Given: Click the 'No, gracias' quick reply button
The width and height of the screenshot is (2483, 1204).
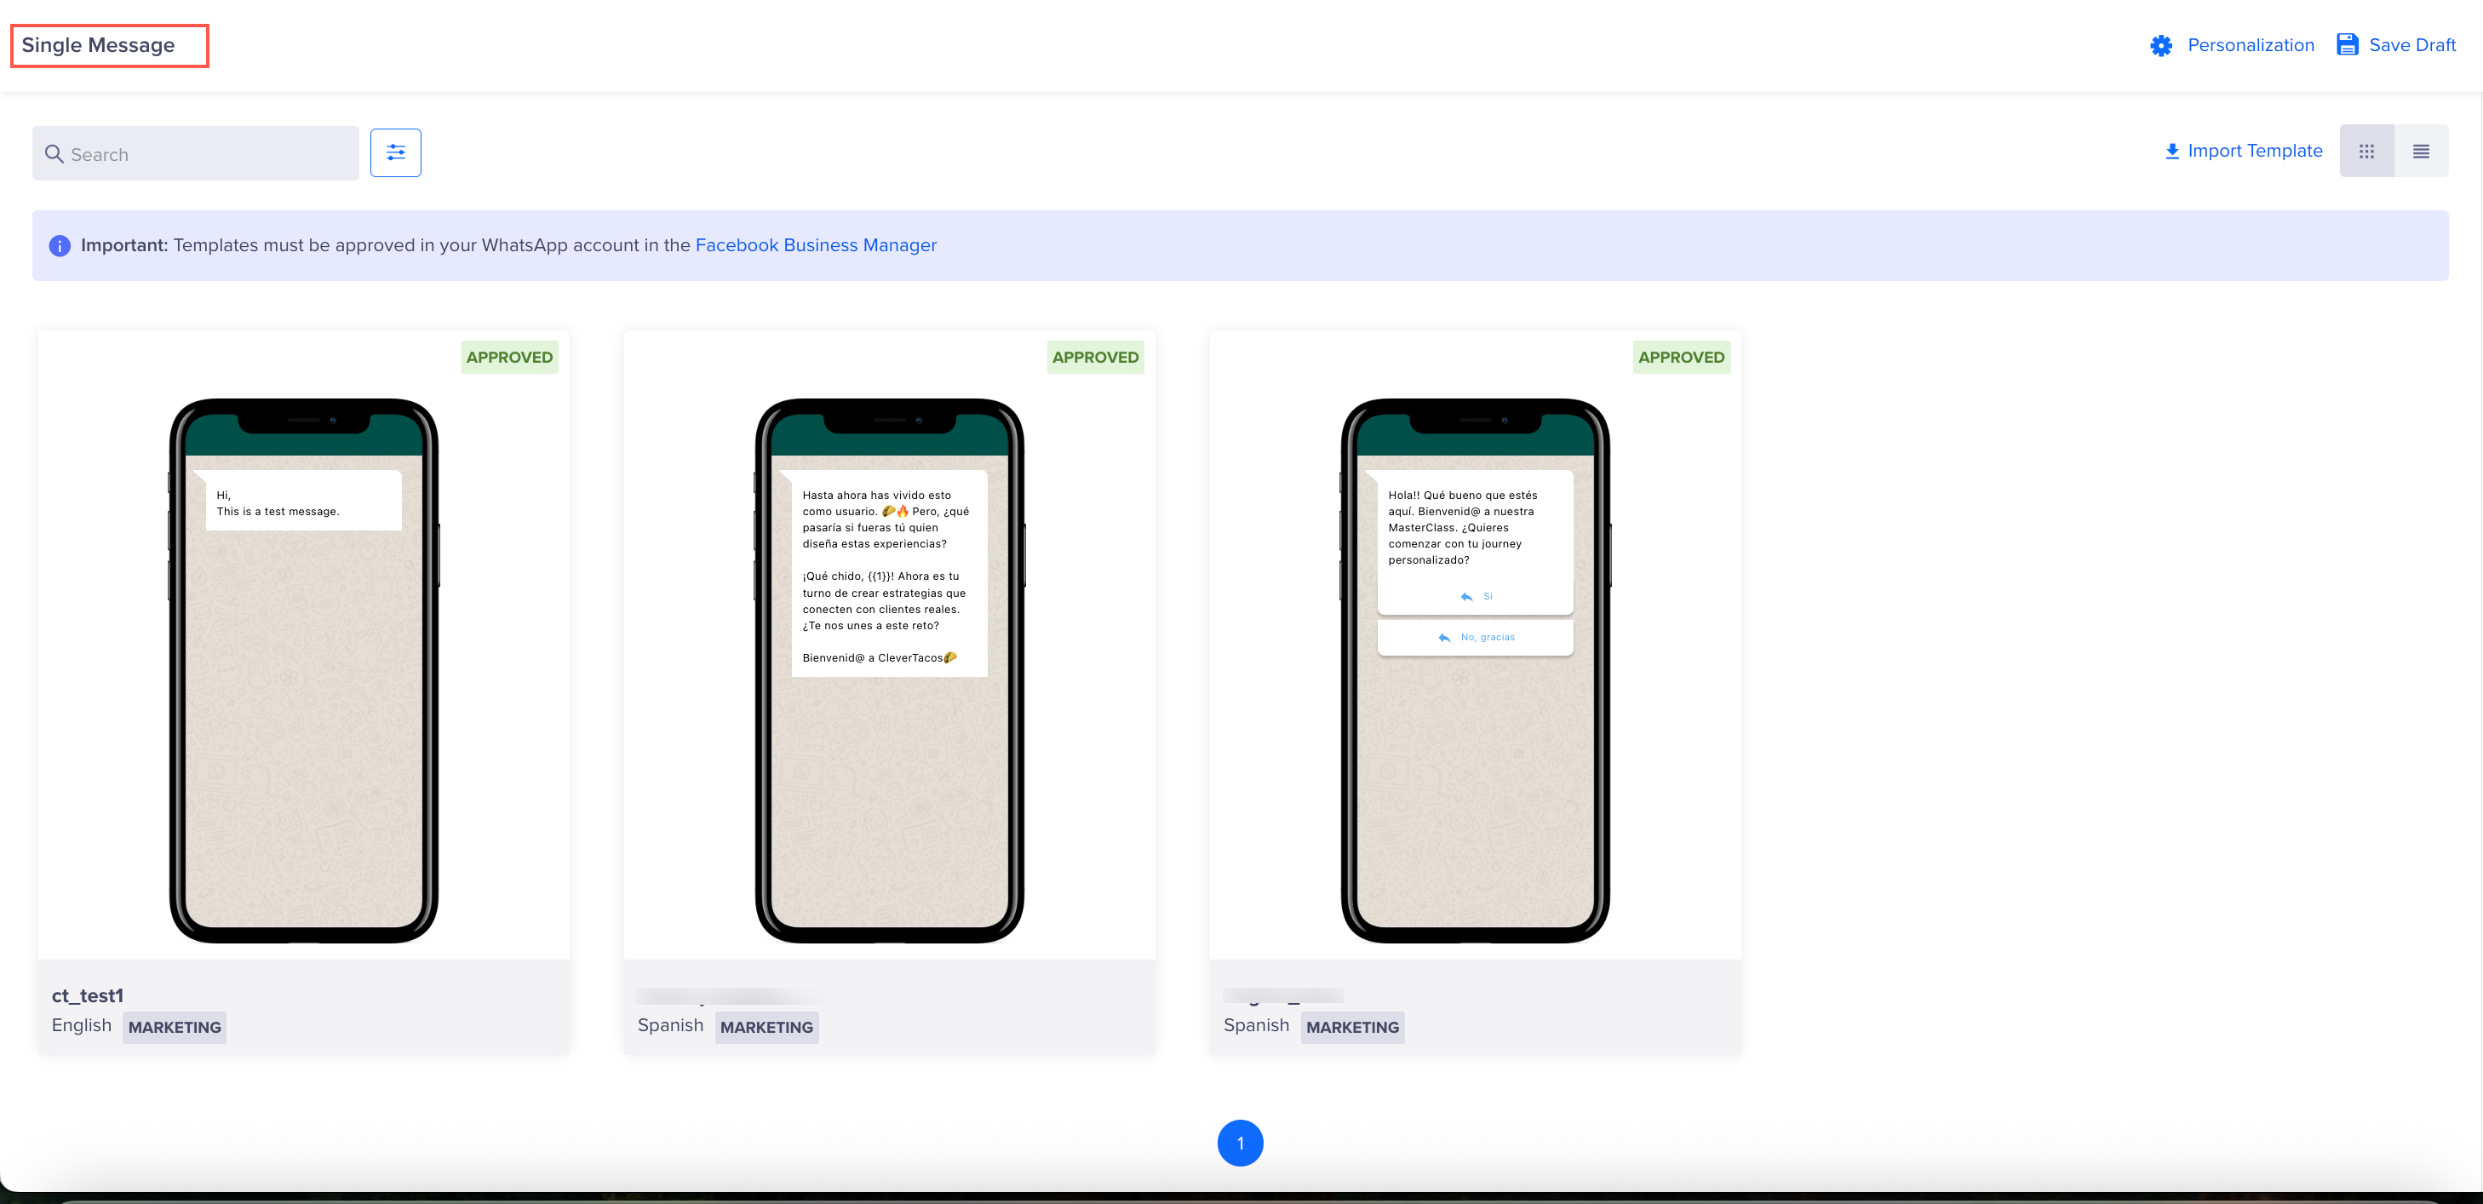Looking at the screenshot, I should click(1475, 637).
